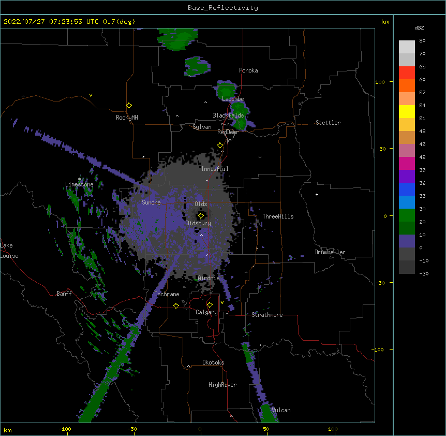Click the Vulcan label
The image size is (446, 436).
pos(281,410)
